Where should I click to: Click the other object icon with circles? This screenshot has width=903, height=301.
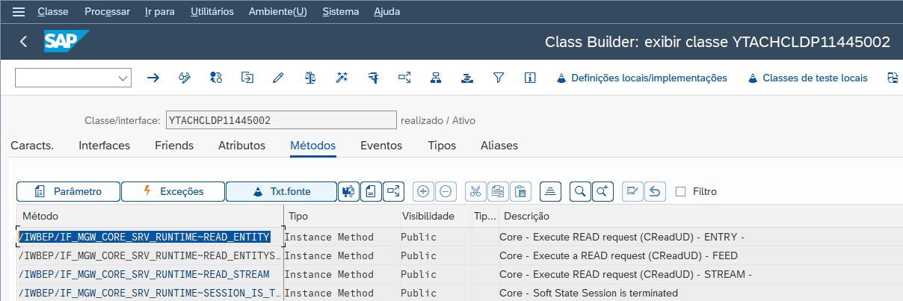(216, 78)
